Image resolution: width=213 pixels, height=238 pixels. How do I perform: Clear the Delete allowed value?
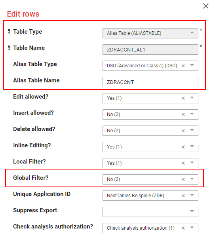point(183,131)
